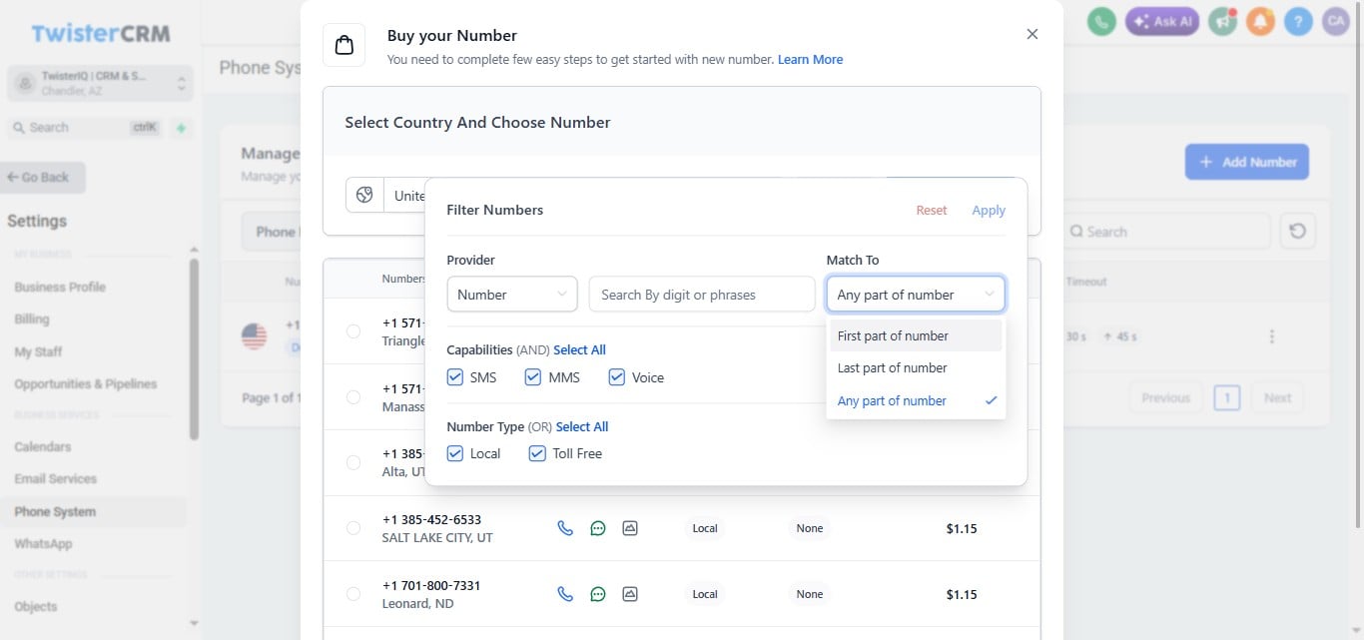Click Select All for Number Type
Screen dimensions: 1364x640
582,426
